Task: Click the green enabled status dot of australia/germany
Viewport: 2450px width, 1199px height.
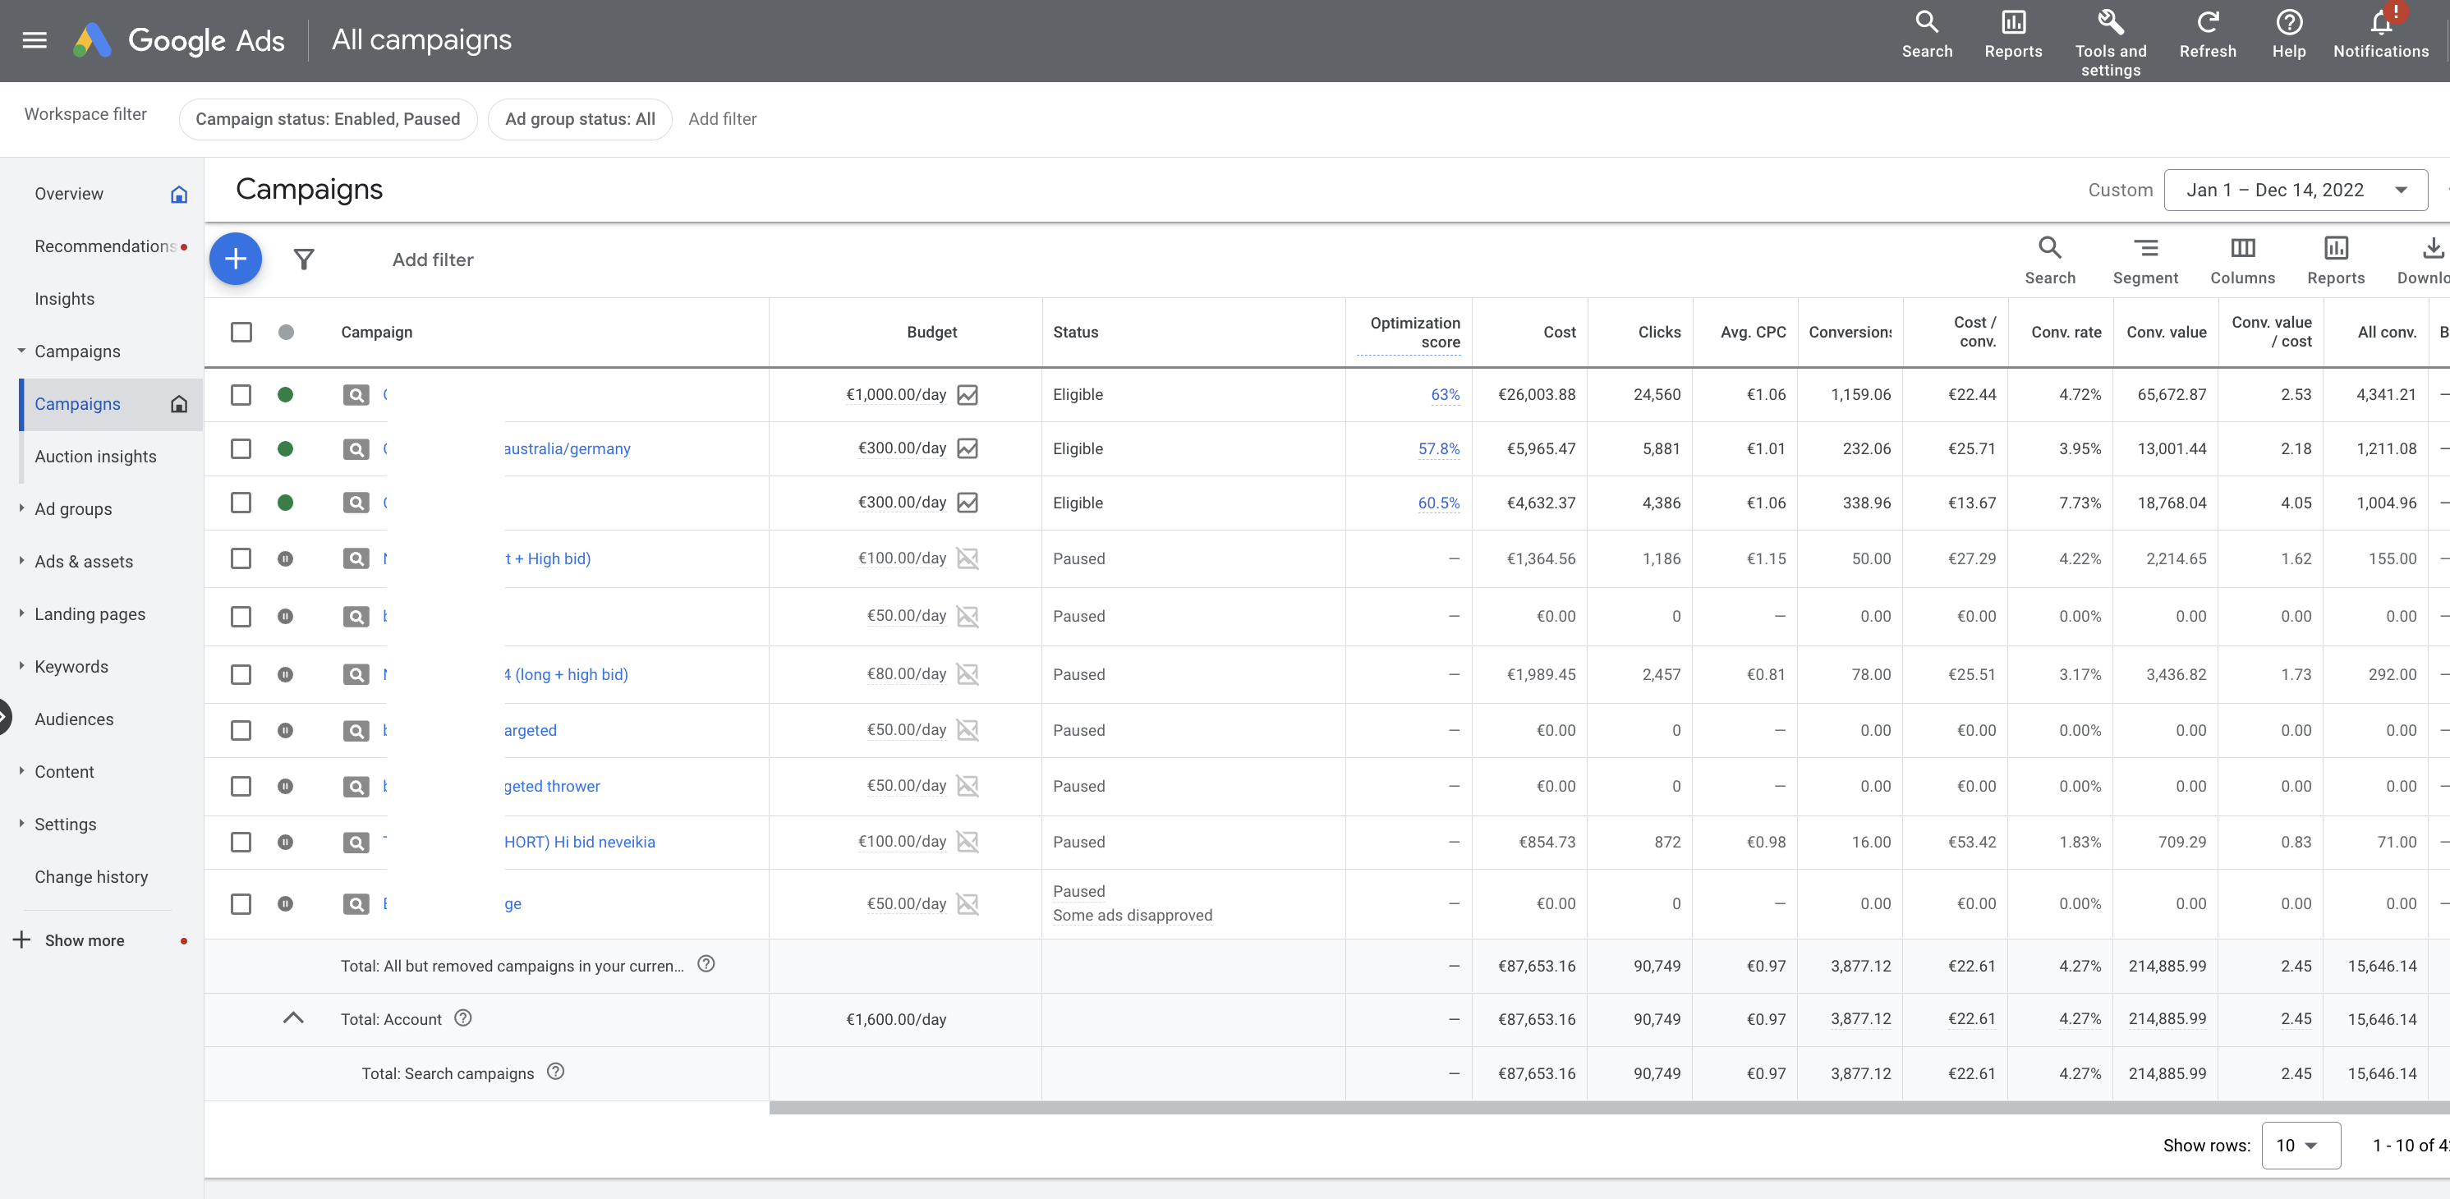Action: tap(285, 448)
